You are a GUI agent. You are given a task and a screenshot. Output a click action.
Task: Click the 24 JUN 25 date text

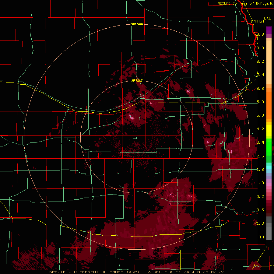(196, 272)
